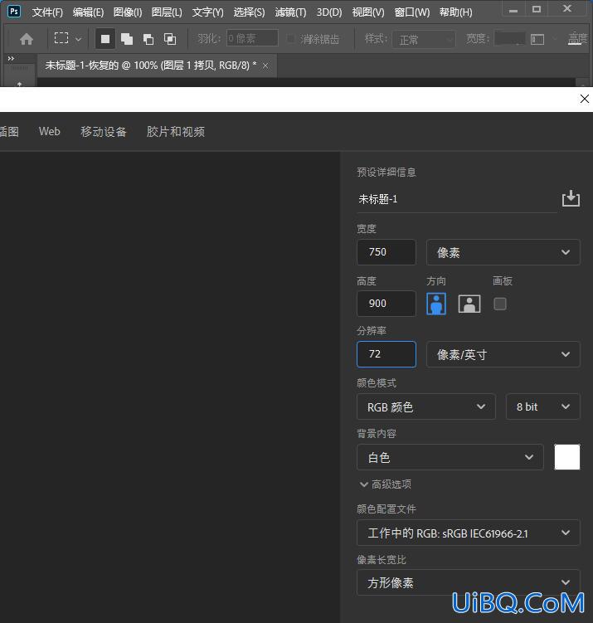Screen dimensions: 593x623
Task: Open the color profile dropdown sRGB IEC61966-2.1
Action: tap(469, 533)
